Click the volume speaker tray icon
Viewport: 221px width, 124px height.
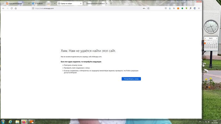(x=209, y=122)
